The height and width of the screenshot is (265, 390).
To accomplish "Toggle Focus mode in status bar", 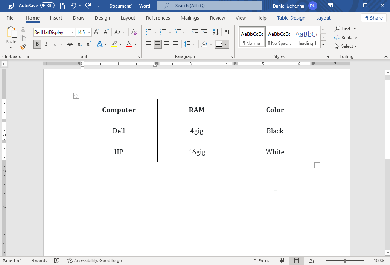I will (261, 260).
